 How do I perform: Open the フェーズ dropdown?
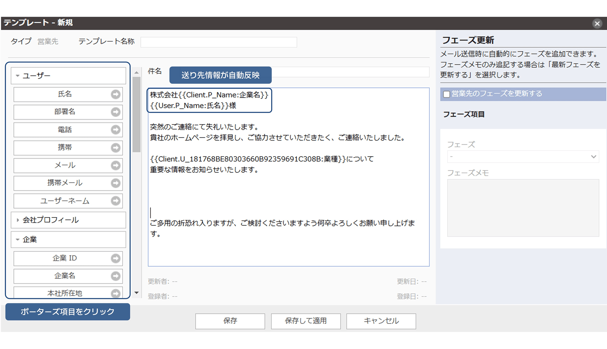pos(523,157)
